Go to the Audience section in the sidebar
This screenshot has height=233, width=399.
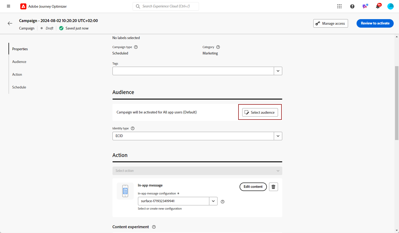(x=19, y=62)
